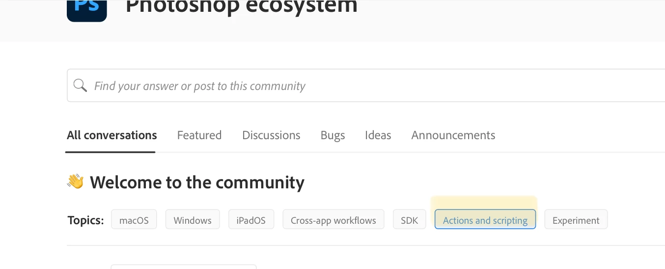Go to the Announcements tab
Image resolution: width=665 pixels, height=269 pixels.
pyautogui.click(x=453, y=135)
